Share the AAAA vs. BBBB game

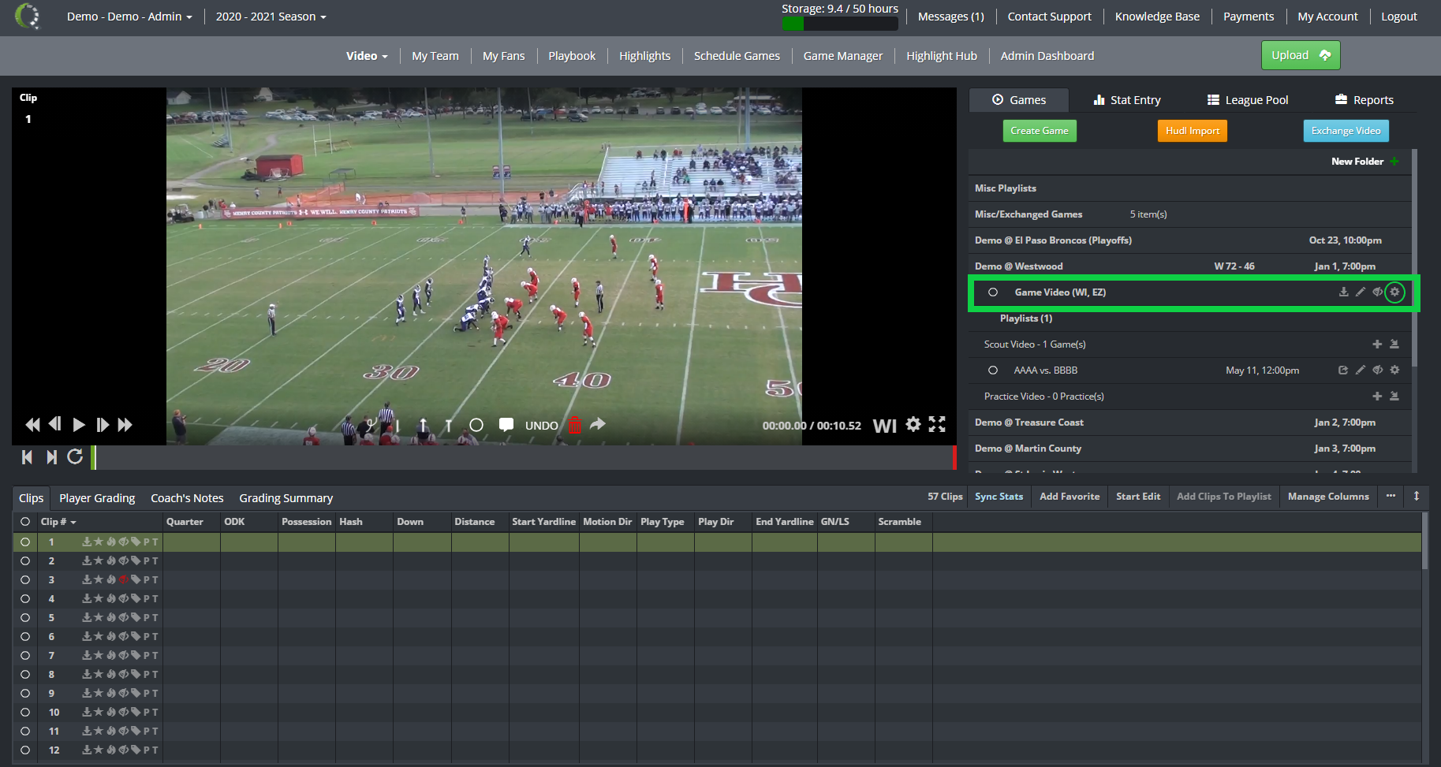1343,370
